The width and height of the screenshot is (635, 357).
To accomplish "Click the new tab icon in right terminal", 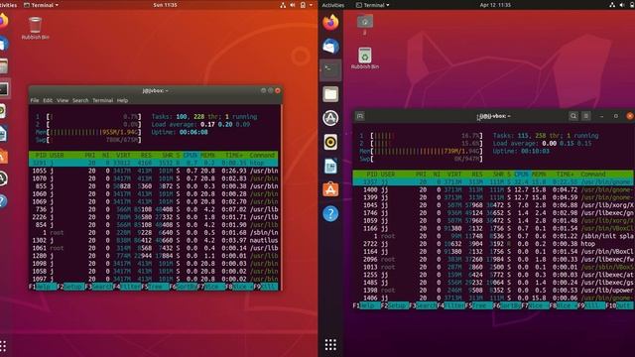I will (x=360, y=116).
